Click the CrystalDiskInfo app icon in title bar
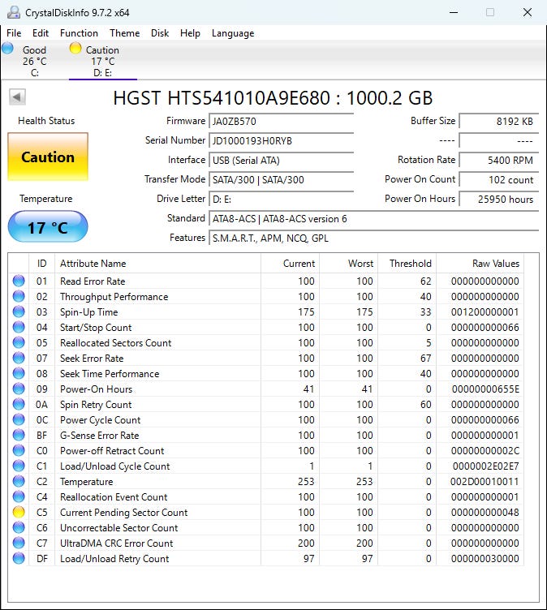Image resolution: width=547 pixels, height=610 pixels. 11,13
